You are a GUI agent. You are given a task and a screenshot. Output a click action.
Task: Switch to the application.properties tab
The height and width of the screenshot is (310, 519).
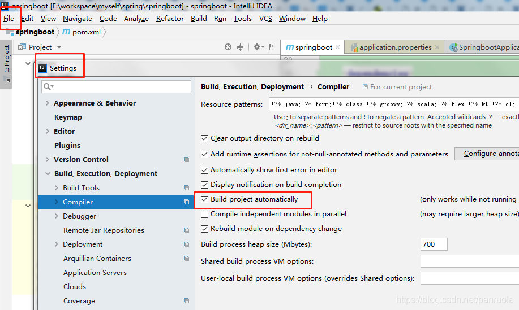click(394, 47)
